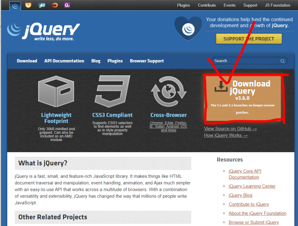This screenshot has width=298, height=226.
Task: Open Plugins in the main navigation
Action: pyautogui.click(x=115, y=61)
